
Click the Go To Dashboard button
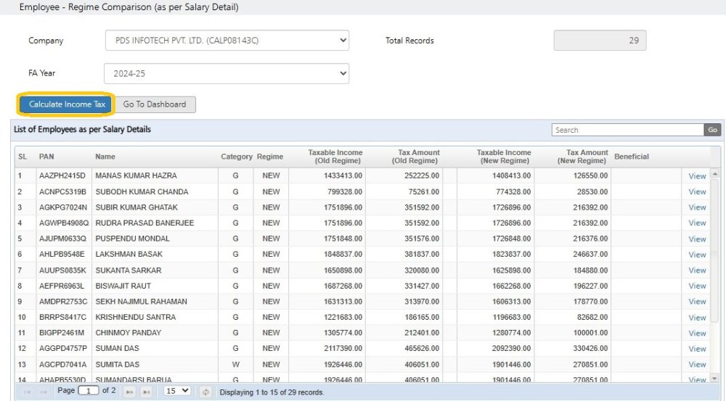click(x=154, y=104)
